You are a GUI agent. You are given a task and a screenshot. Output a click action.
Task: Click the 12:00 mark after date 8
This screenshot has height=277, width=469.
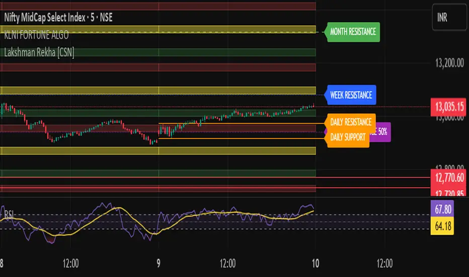70,263
